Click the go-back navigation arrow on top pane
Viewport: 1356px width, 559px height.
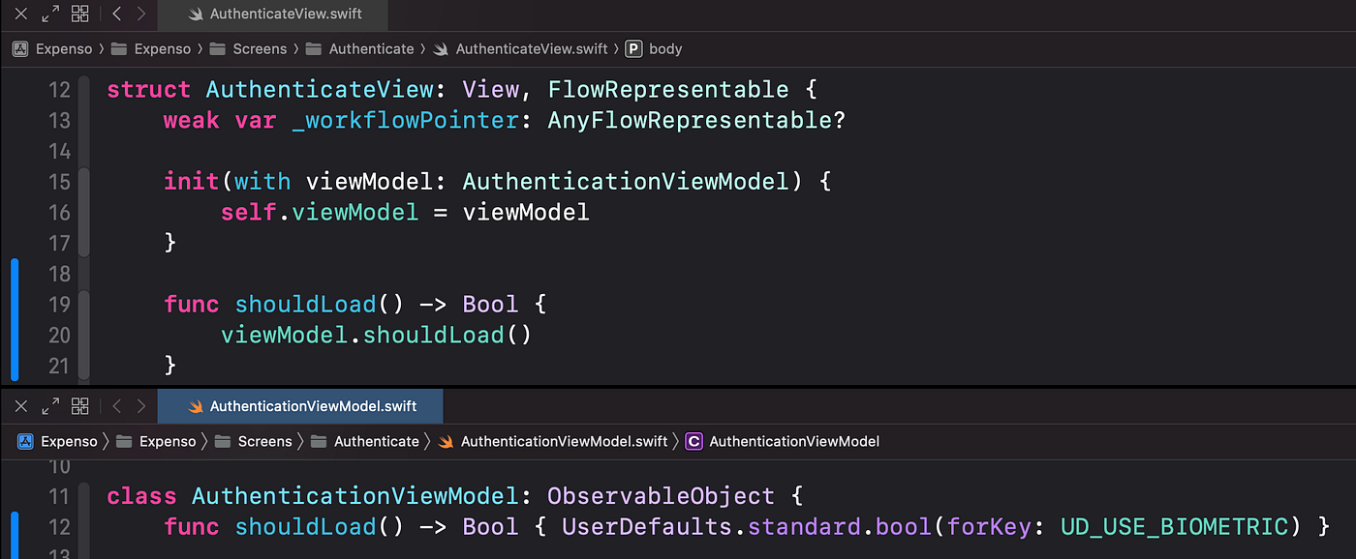click(x=116, y=14)
